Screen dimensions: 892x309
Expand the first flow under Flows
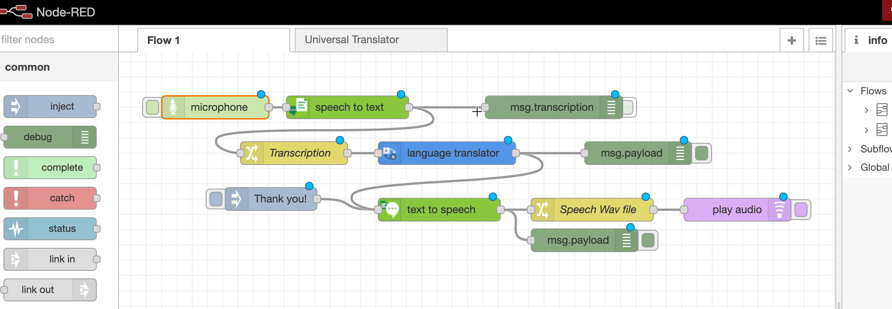(866, 110)
